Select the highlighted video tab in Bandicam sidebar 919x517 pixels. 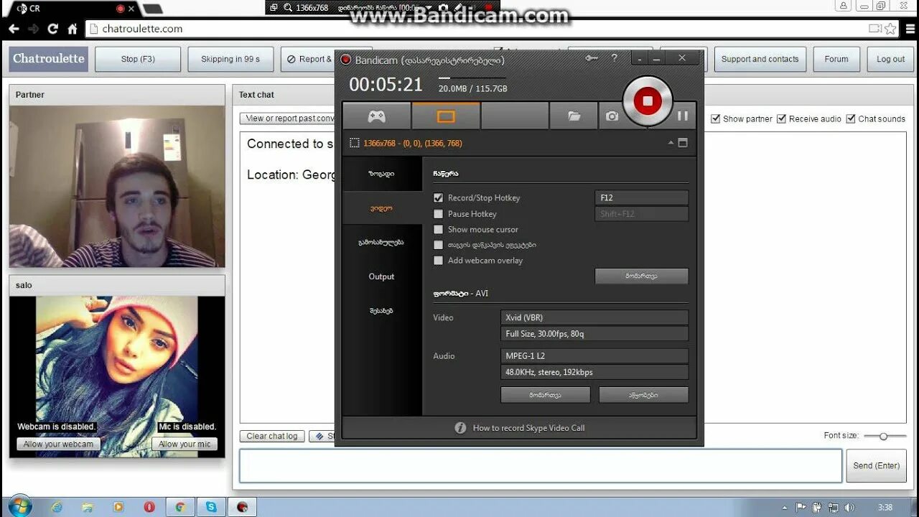(x=381, y=208)
